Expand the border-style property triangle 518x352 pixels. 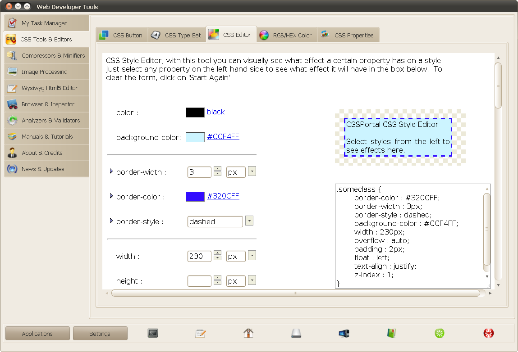tap(111, 221)
